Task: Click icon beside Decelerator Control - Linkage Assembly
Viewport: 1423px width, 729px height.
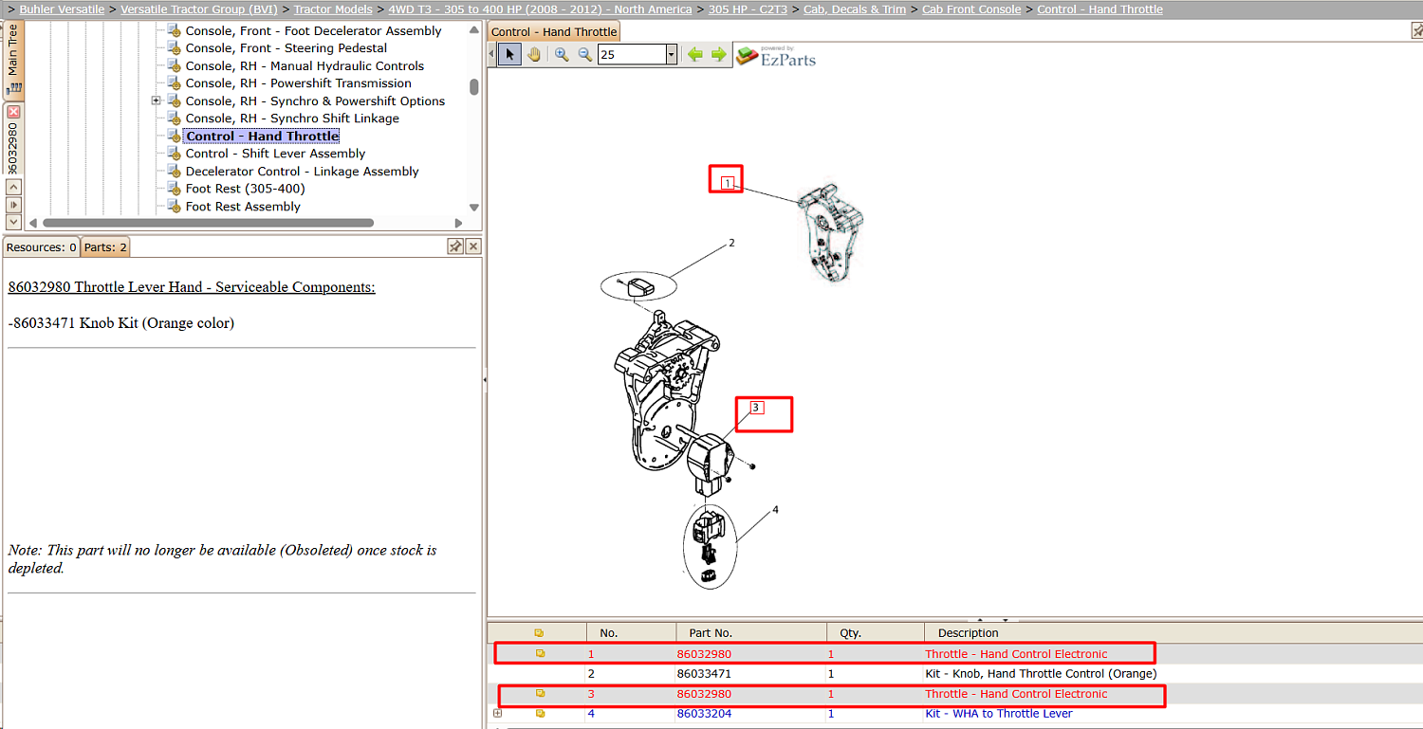Action: coord(174,171)
